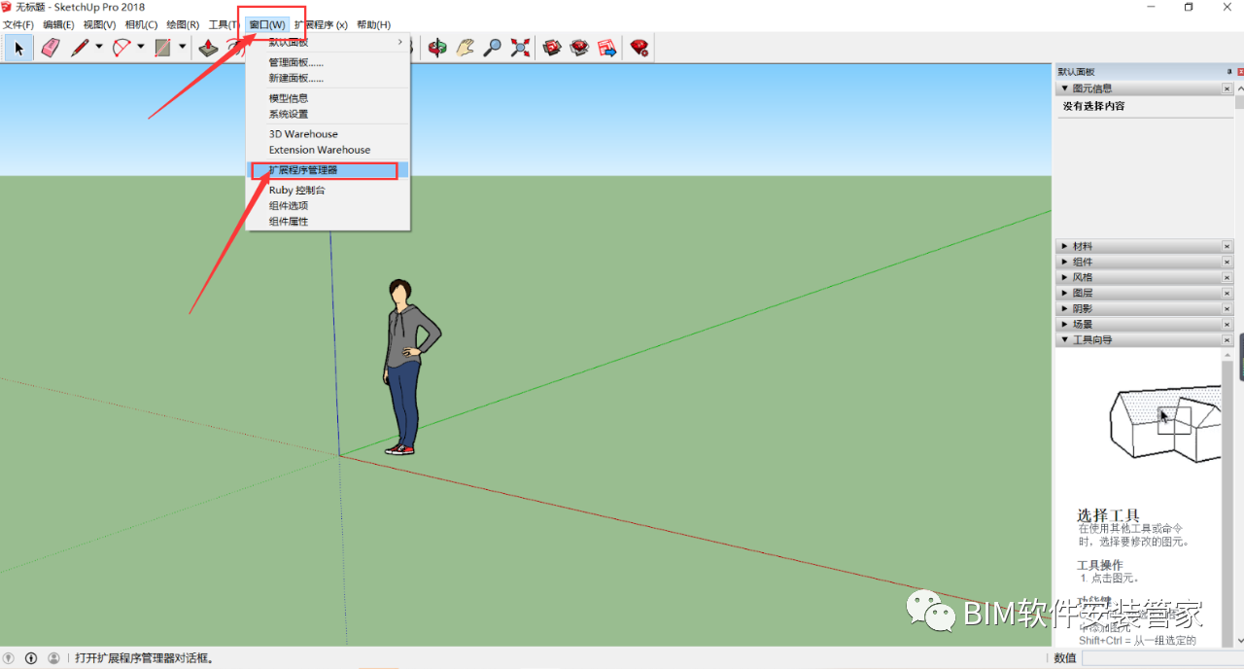Open the Extension Warehouse toolbar icon
This screenshot has height=669, width=1244.
580,48
